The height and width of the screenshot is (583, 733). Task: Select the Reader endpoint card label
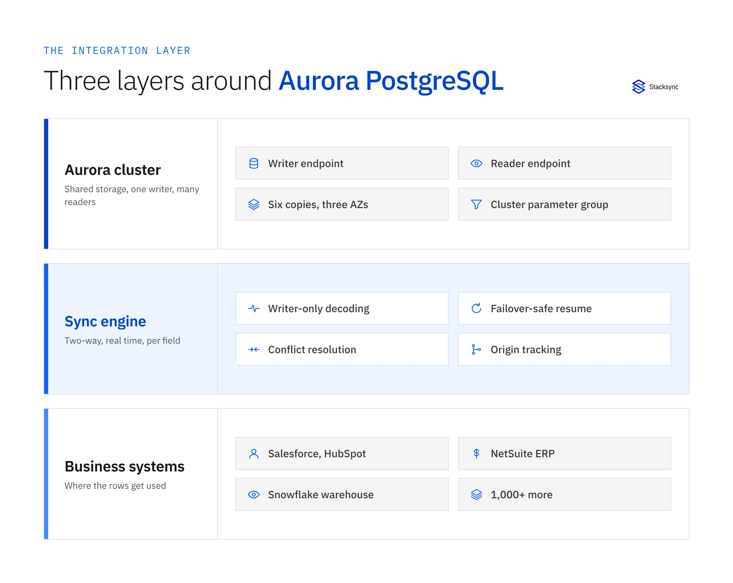pos(530,164)
